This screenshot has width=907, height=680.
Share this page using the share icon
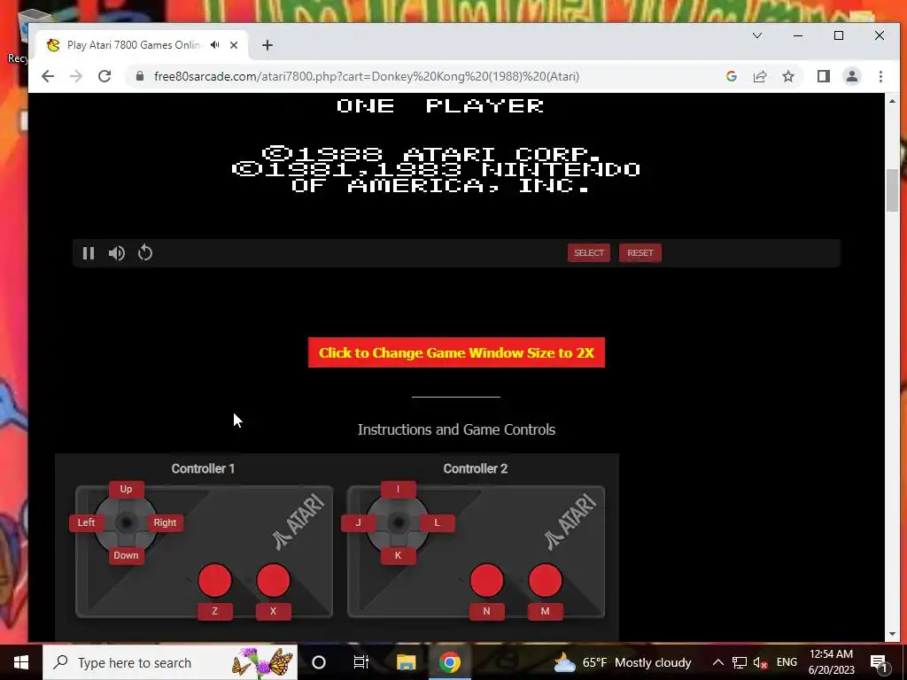[759, 76]
